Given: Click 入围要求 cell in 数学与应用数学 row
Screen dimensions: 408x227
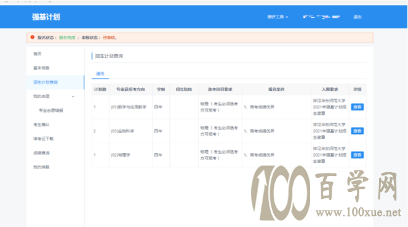Looking at the screenshot, I should coord(330,107).
